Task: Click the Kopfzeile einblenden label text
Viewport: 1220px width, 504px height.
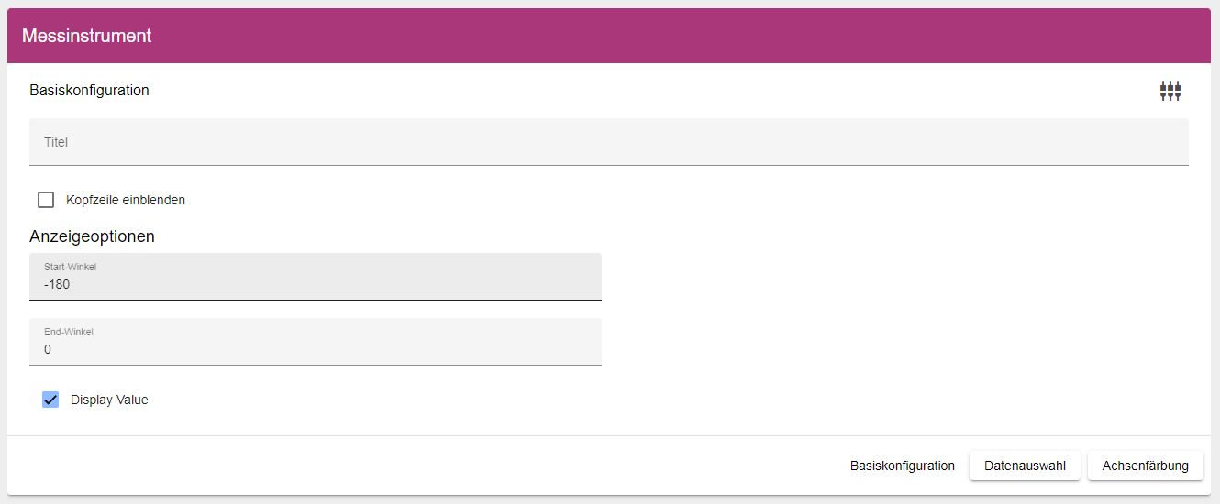Action: [126, 200]
